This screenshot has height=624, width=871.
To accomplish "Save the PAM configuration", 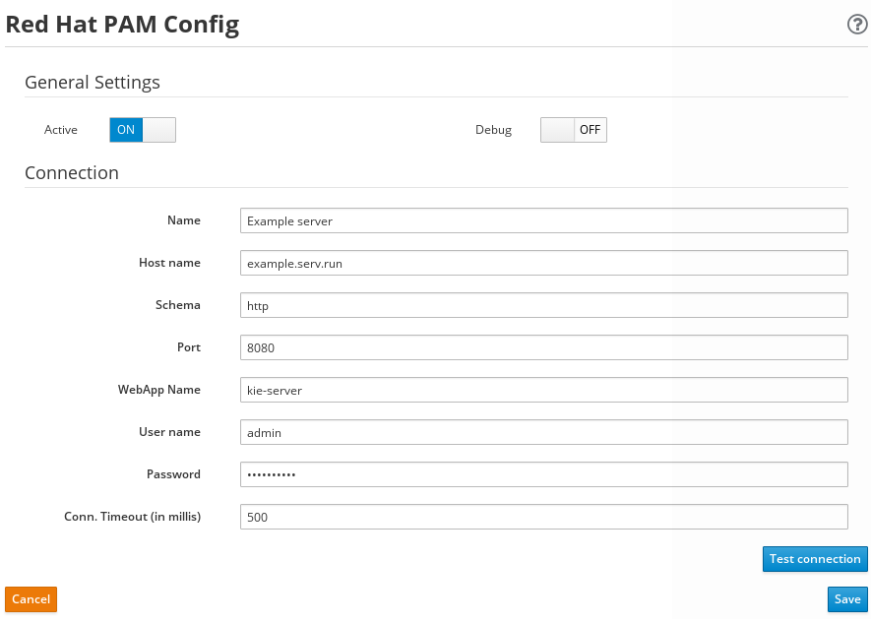I will coord(847,599).
